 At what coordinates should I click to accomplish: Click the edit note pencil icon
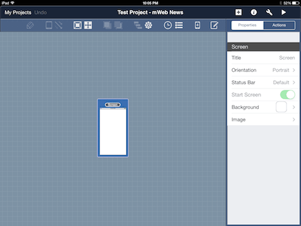[x=214, y=25]
